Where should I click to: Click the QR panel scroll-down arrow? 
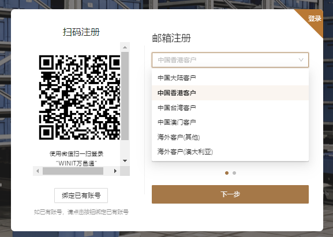pos(125,161)
